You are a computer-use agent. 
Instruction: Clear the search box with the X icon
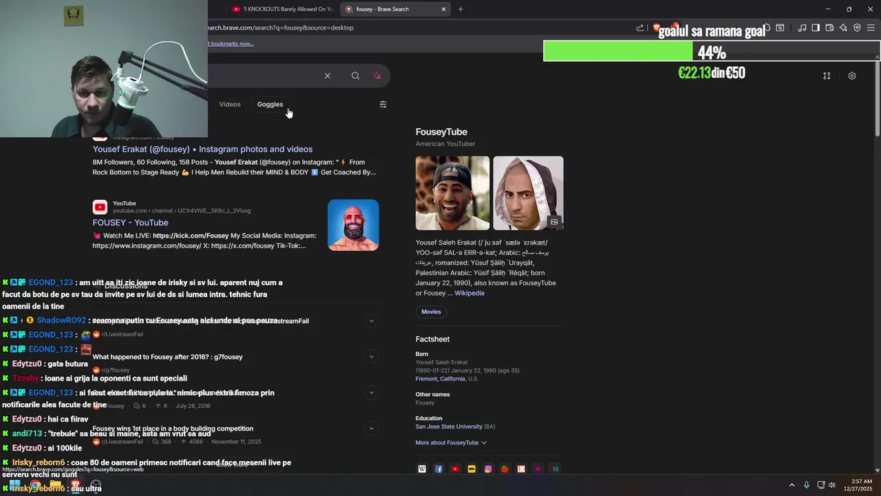coord(328,76)
